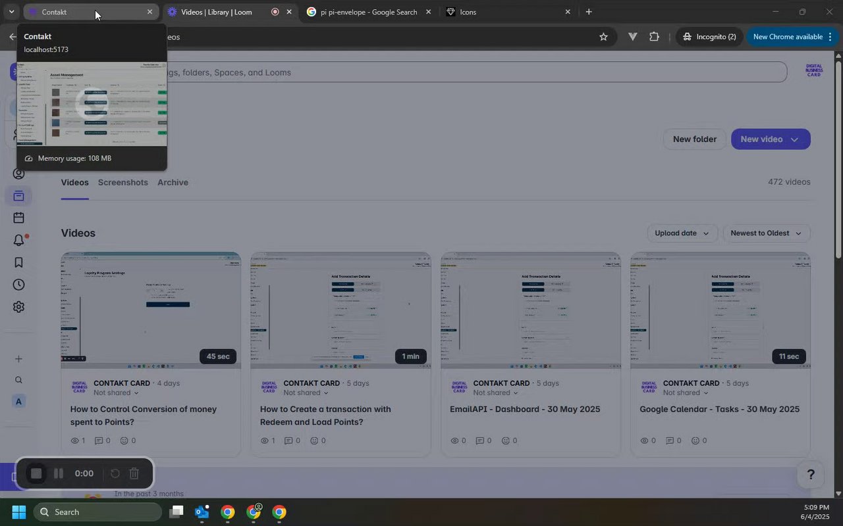
Task: Open the profile icon in Loom sidebar
Action: coord(18,174)
